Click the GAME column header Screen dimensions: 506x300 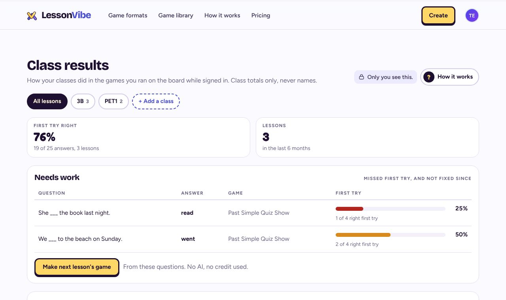(x=235, y=193)
